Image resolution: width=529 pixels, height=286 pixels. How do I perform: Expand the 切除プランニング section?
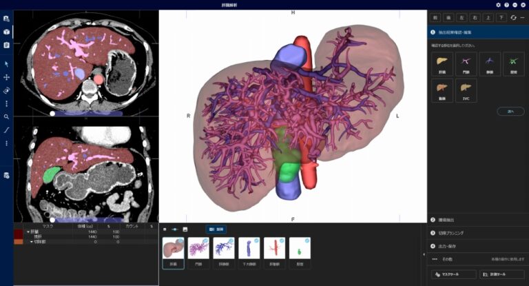[475, 233]
